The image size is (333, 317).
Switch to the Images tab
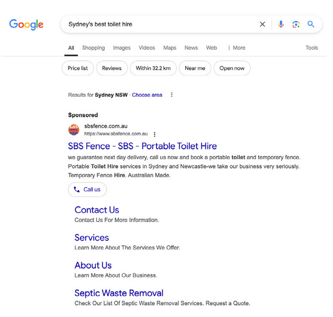point(122,48)
